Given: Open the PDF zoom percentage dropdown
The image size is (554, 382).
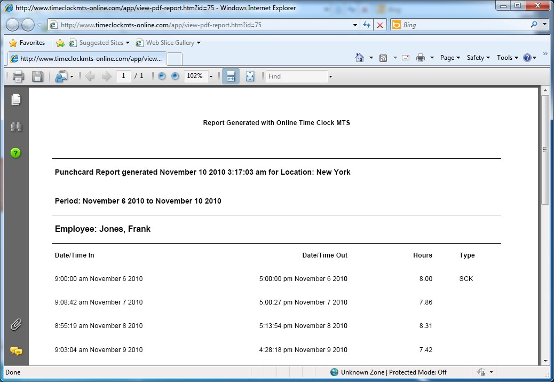Looking at the screenshot, I should tap(211, 76).
